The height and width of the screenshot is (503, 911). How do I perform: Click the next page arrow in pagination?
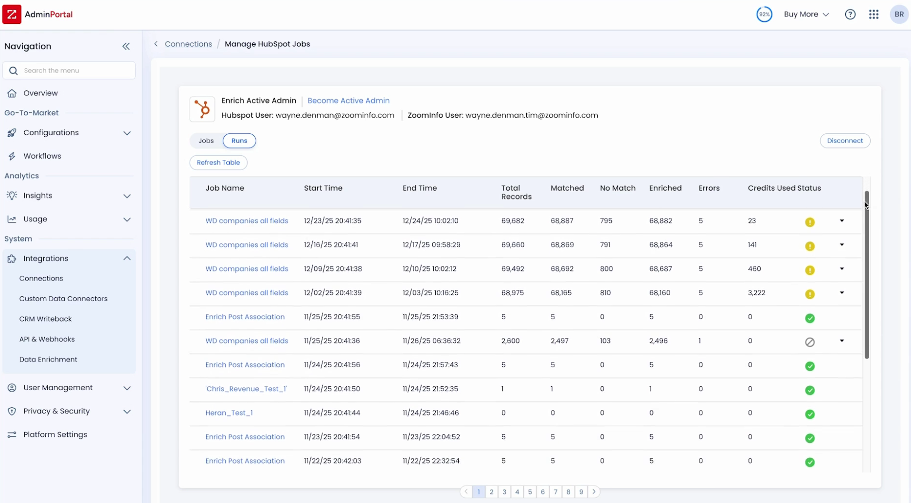pos(593,492)
